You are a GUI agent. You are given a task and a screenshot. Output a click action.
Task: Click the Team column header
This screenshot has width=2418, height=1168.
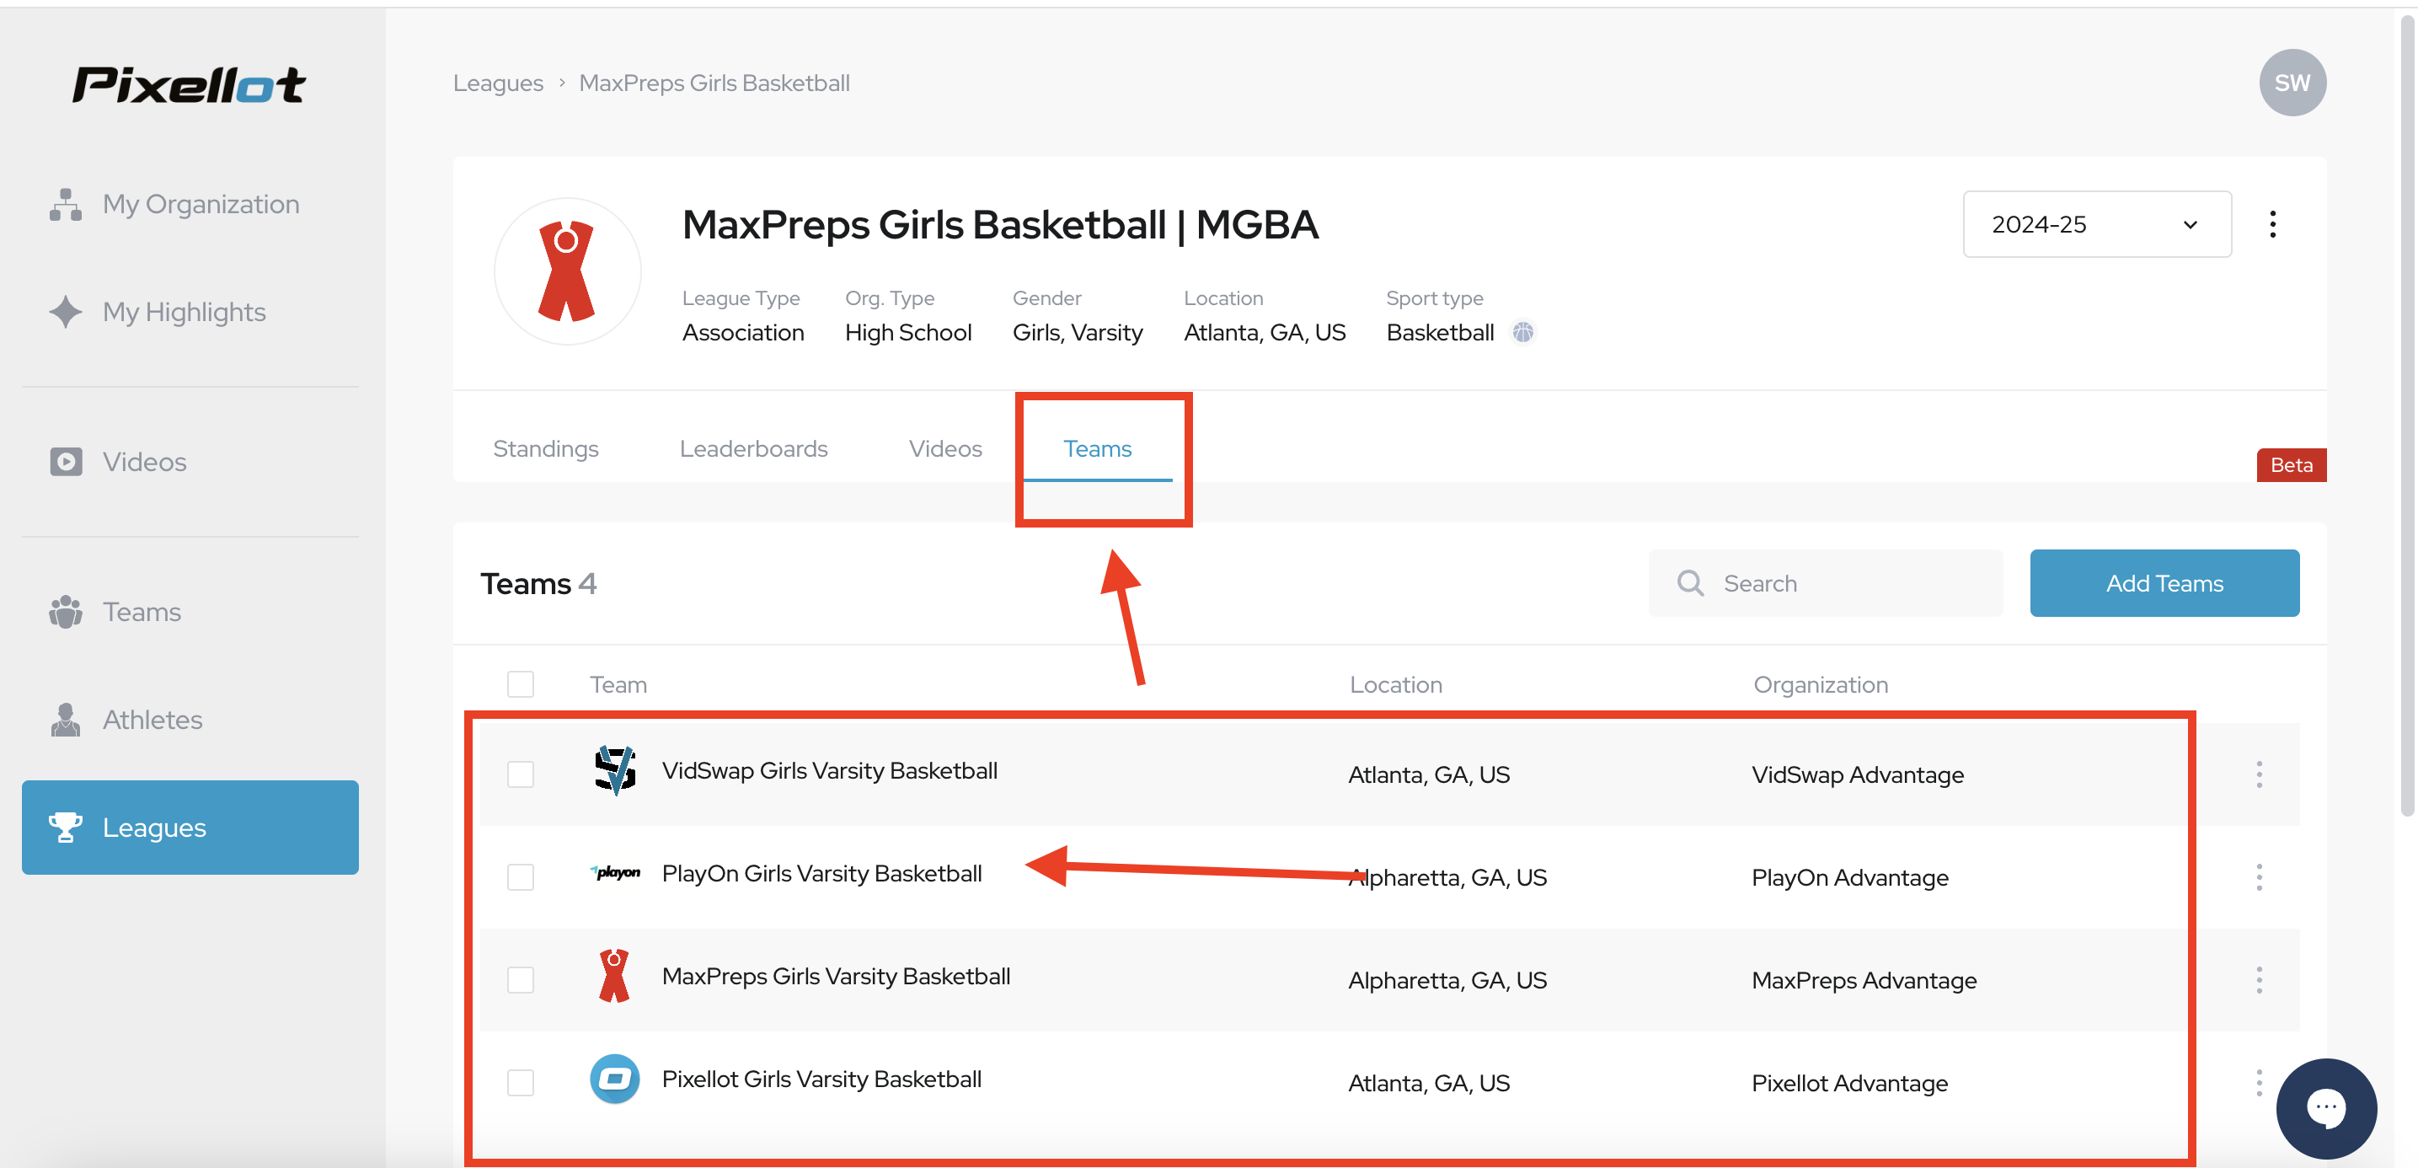618,684
